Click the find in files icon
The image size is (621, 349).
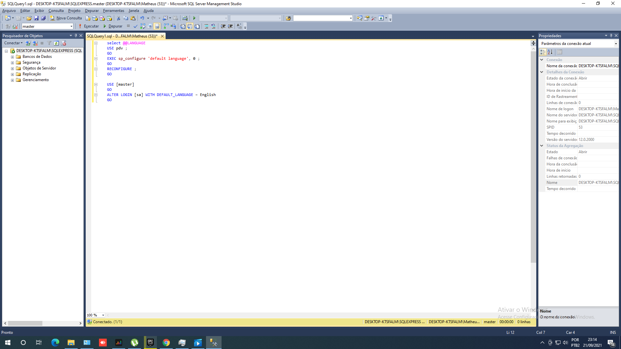288,18
